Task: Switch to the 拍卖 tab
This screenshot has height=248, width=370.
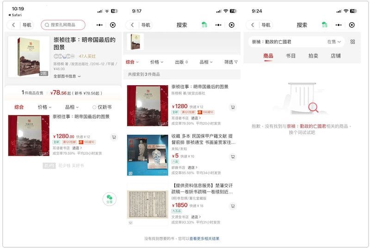Action: coord(313,56)
